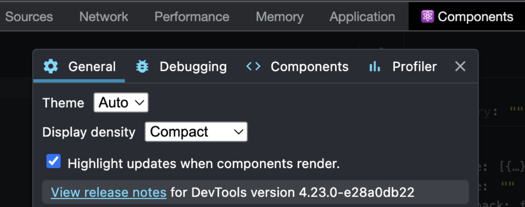Click the gear icon beside General
This screenshot has height=207, width=525.
(51, 67)
